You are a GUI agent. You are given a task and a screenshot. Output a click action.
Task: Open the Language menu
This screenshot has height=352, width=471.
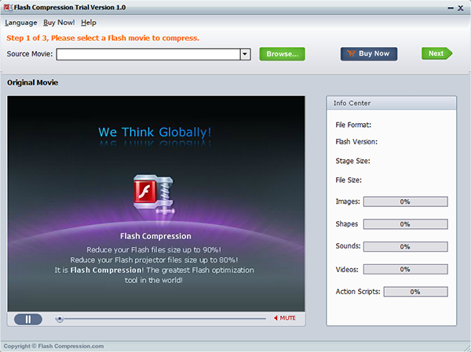point(20,23)
